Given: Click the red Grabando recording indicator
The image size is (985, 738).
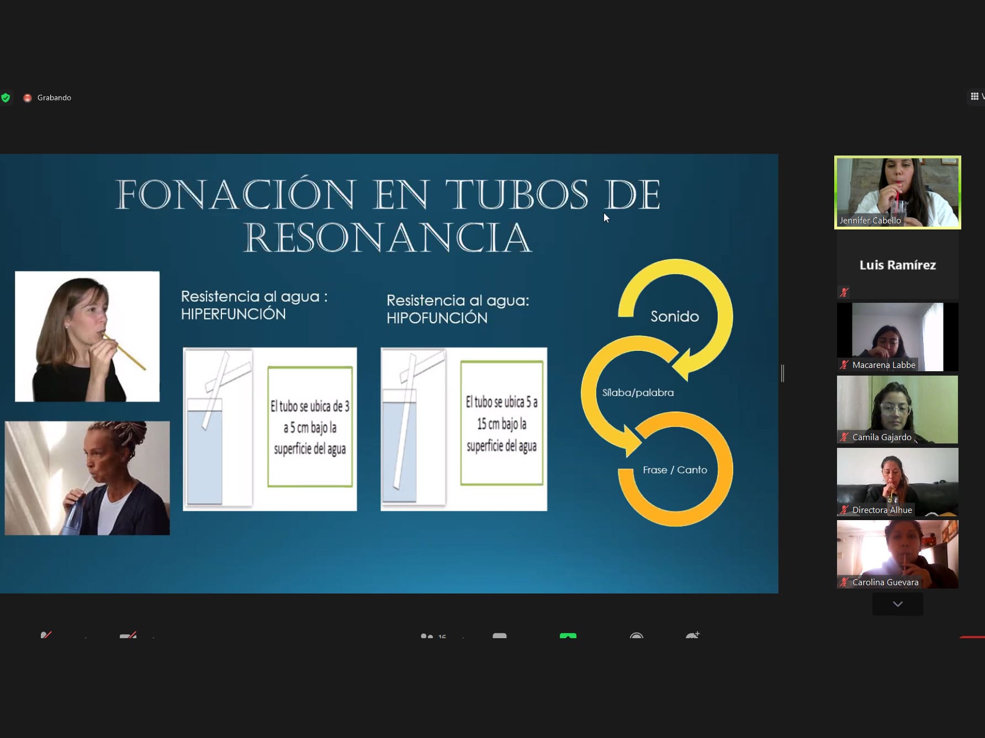Looking at the screenshot, I should tap(28, 98).
